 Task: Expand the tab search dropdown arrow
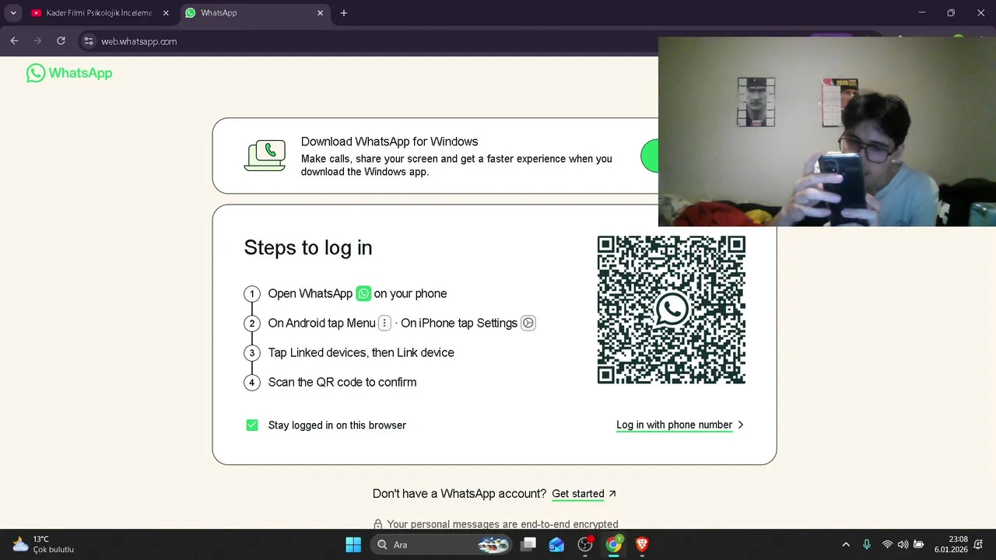pos(13,13)
